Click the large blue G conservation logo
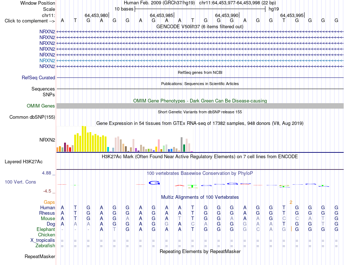Screen dimensions: 344x265 pos(154,183)
